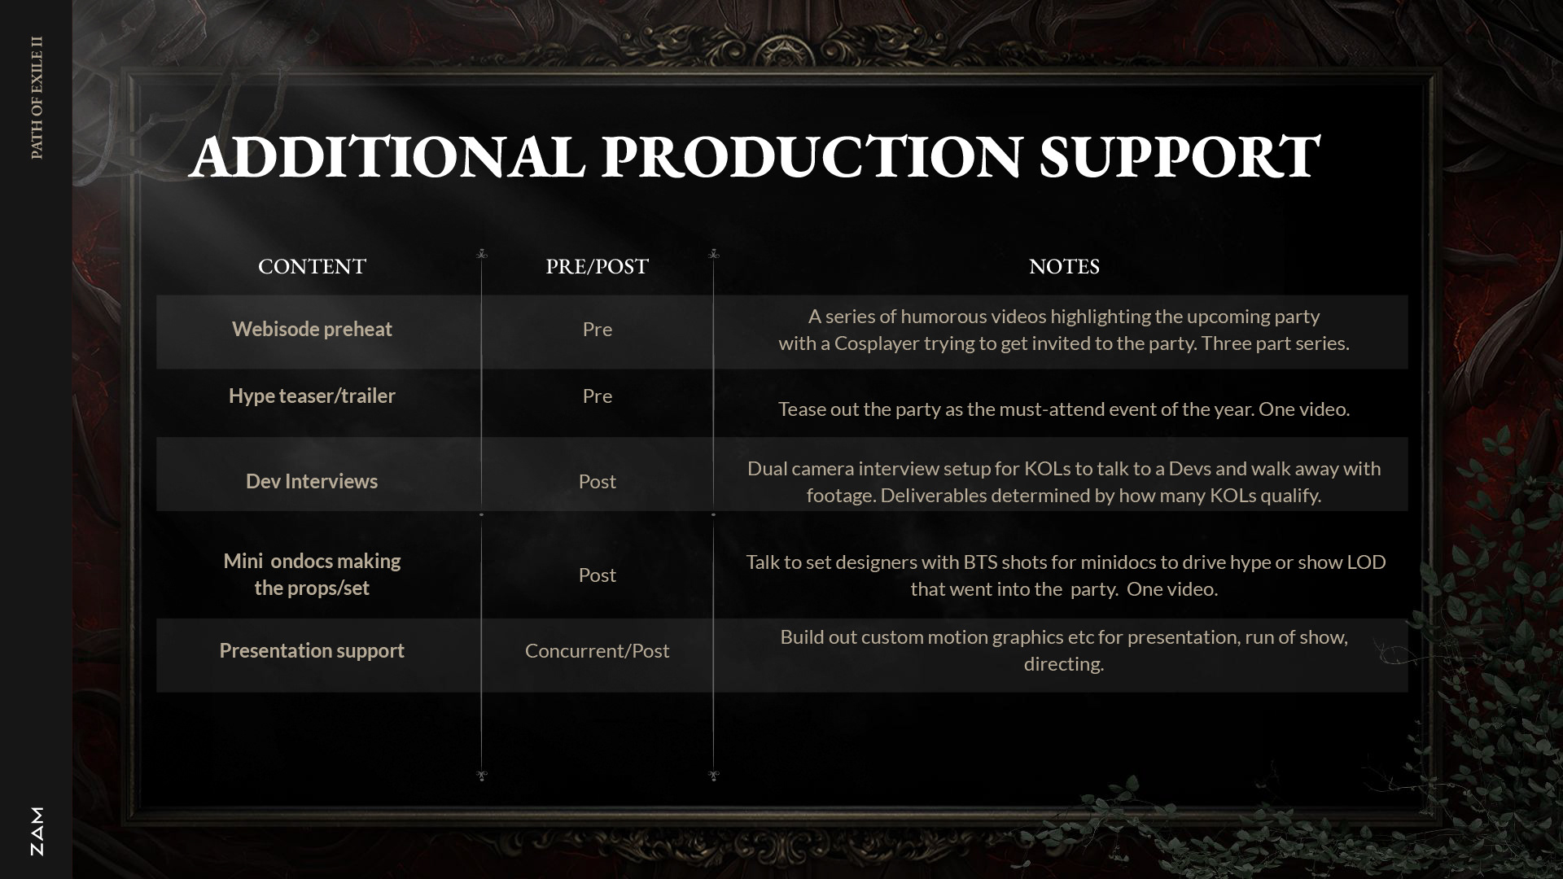The image size is (1563, 879).
Task: Click the ornament below the first column divider
Action: [x=481, y=776]
